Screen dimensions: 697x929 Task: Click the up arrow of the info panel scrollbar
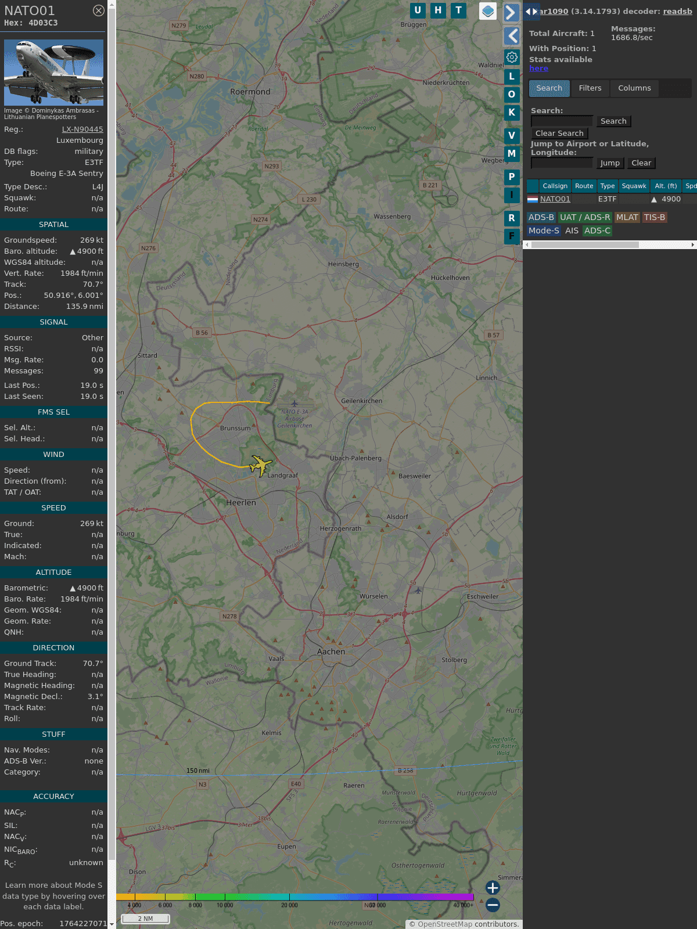112,4
